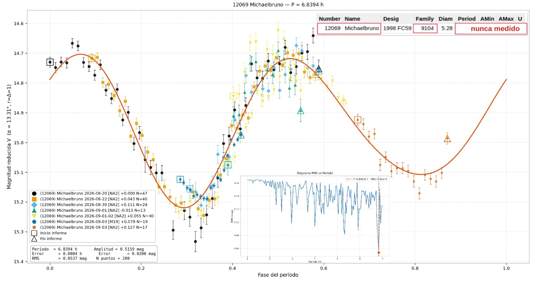Click the x-axis tick label '0.0'
Viewport: 534px width, 282px height.
click(x=50, y=268)
